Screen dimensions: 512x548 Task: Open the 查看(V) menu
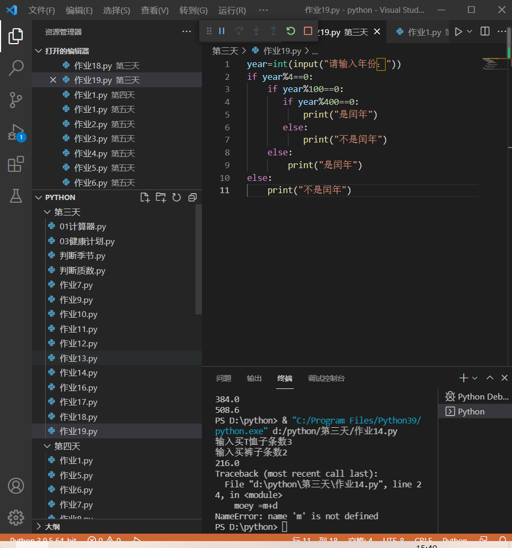[x=155, y=11]
